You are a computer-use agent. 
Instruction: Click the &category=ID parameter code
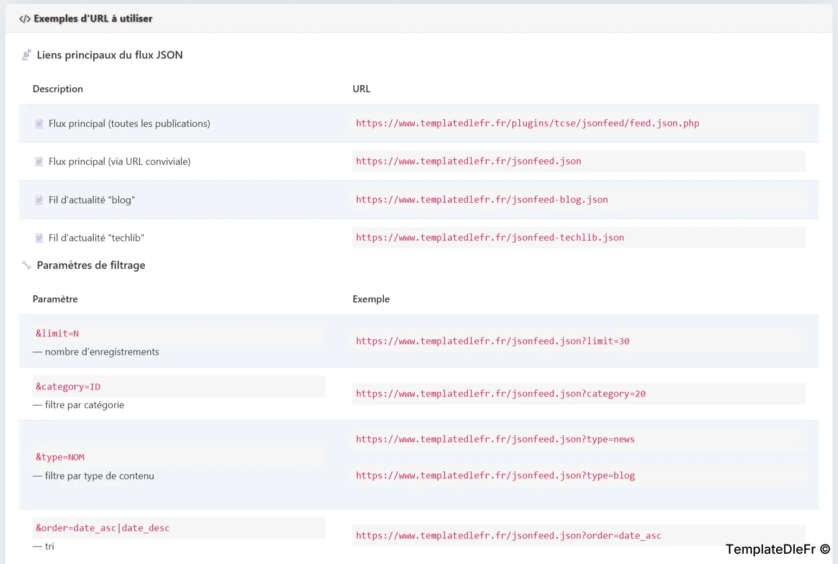pos(68,386)
